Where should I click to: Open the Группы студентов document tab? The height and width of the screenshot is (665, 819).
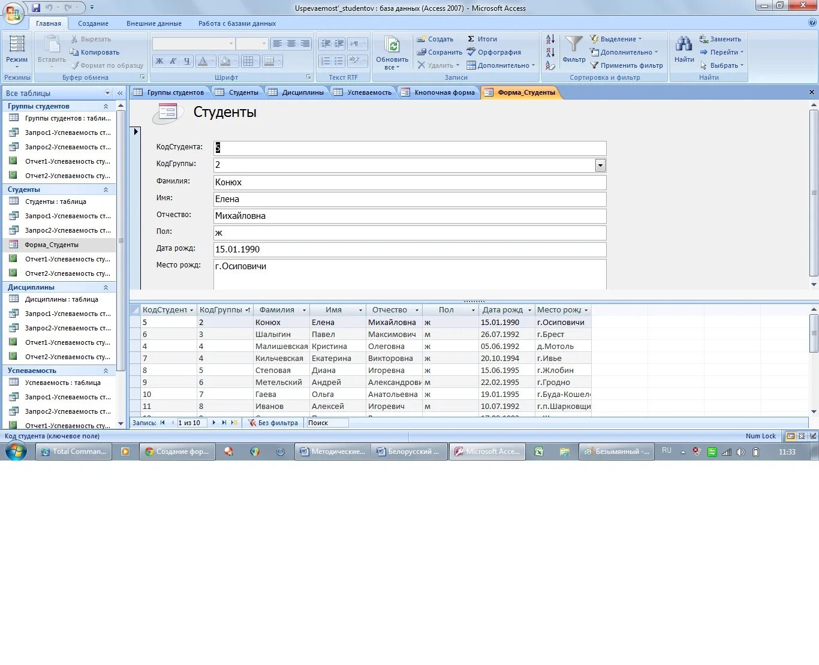point(170,92)
